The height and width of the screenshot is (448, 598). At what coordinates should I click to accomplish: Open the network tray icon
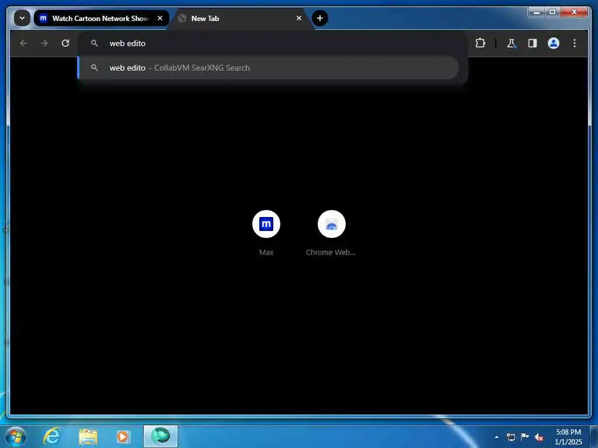click(x=510, y=437)
